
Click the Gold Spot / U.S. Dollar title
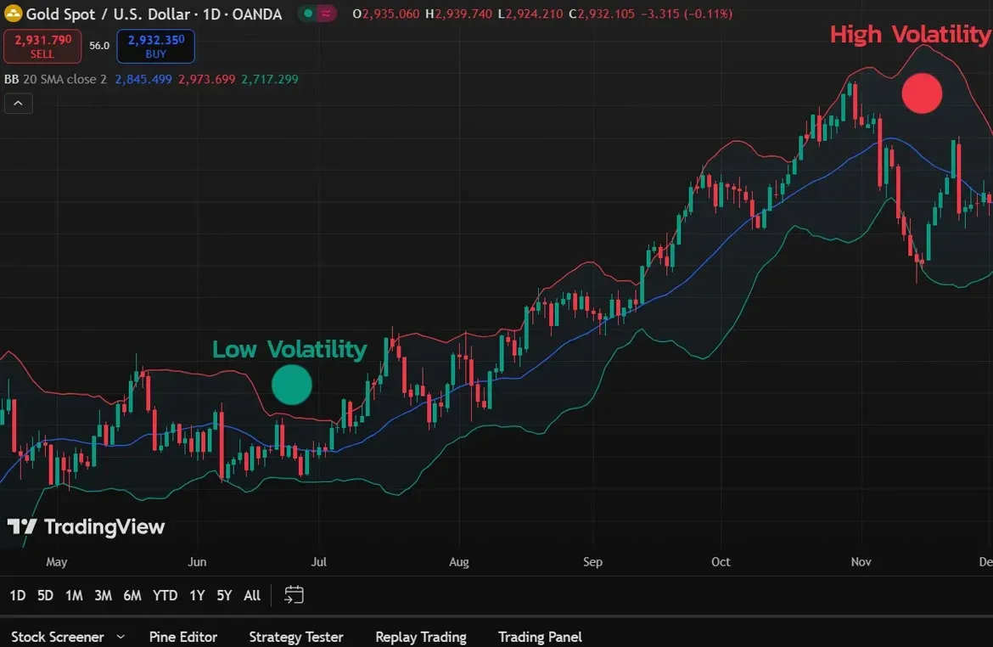pos(154,14)
